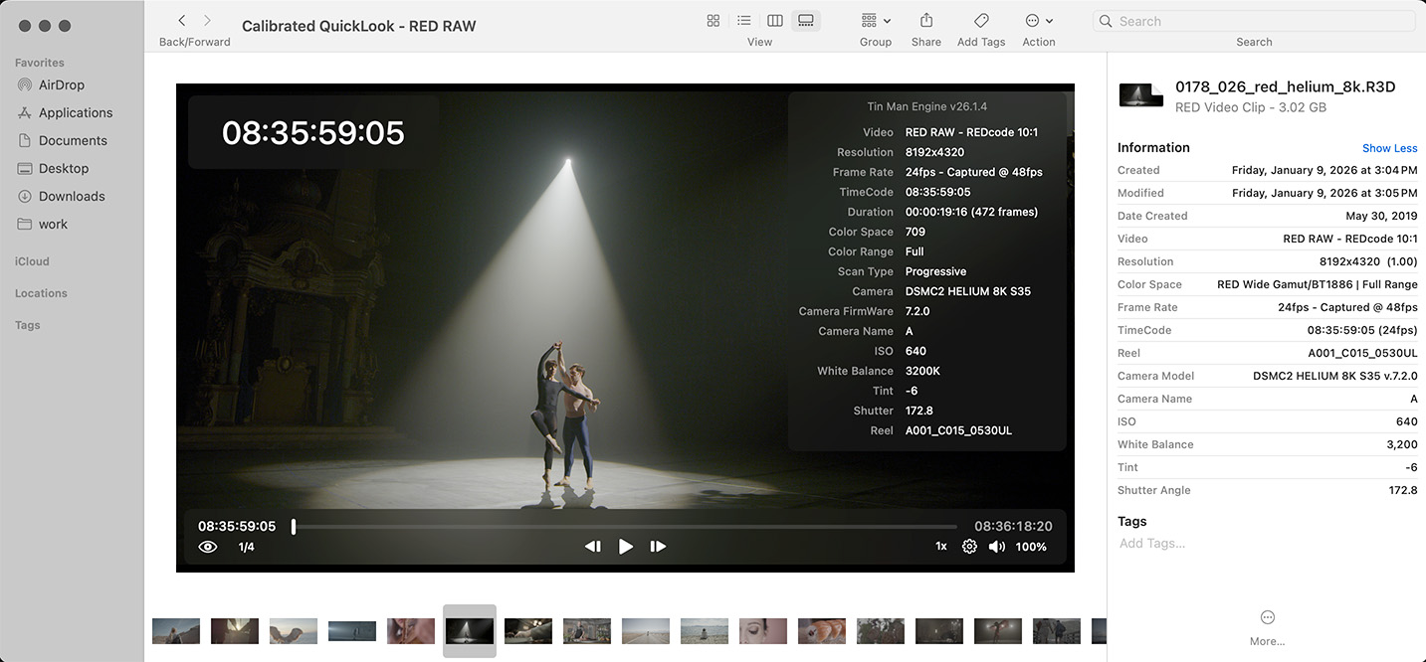Step back one frame in the player

click(x=593, y=547)
